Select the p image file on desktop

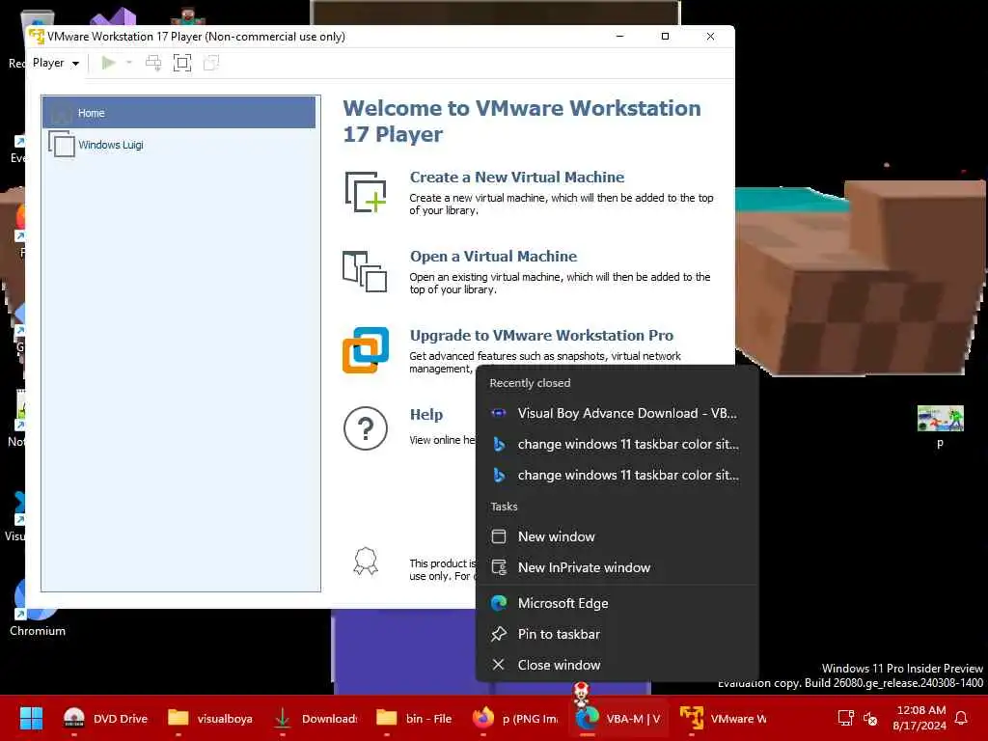pyautogui.click(x=940, y=425)
